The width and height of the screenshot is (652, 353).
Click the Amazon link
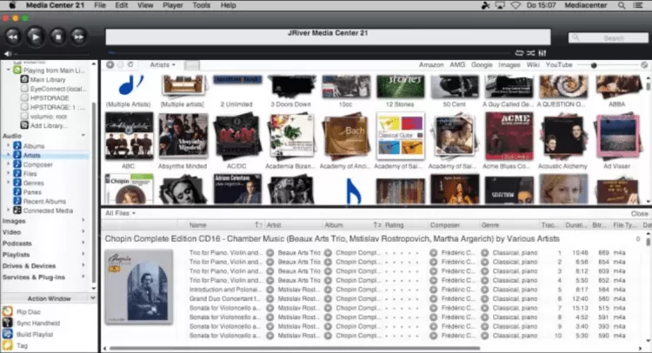[x=430, y=65]
